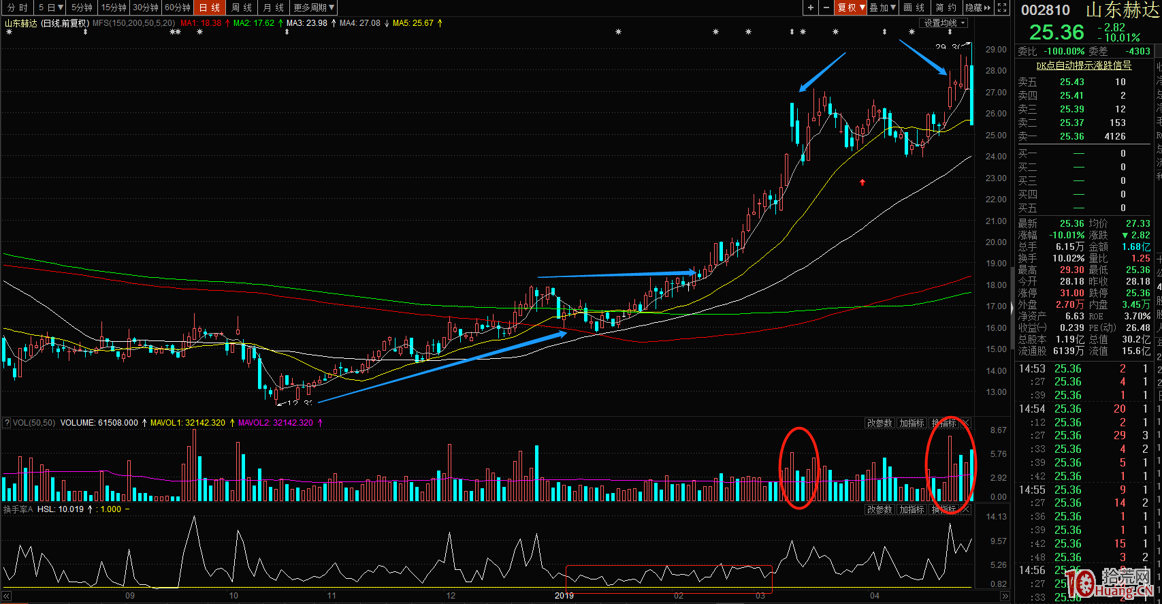Switch to 15分钟 chart period
The height and width of the screenshot is (604, 1162).
tap(114, 7)
